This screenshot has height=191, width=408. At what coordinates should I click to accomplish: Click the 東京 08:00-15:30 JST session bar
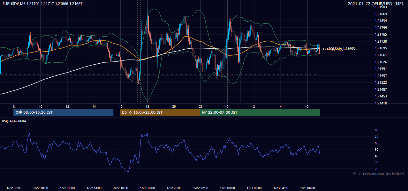[x=63, y=112]
